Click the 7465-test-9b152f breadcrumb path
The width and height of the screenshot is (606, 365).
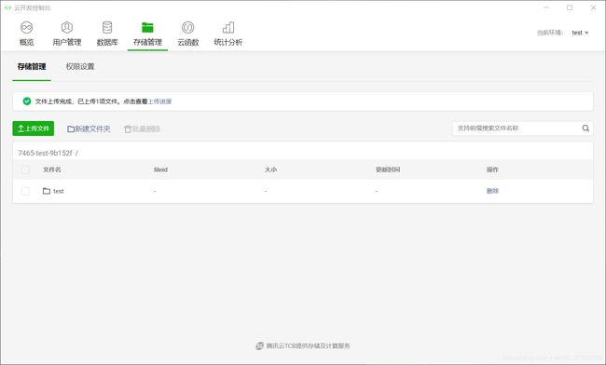coord(45,154)
